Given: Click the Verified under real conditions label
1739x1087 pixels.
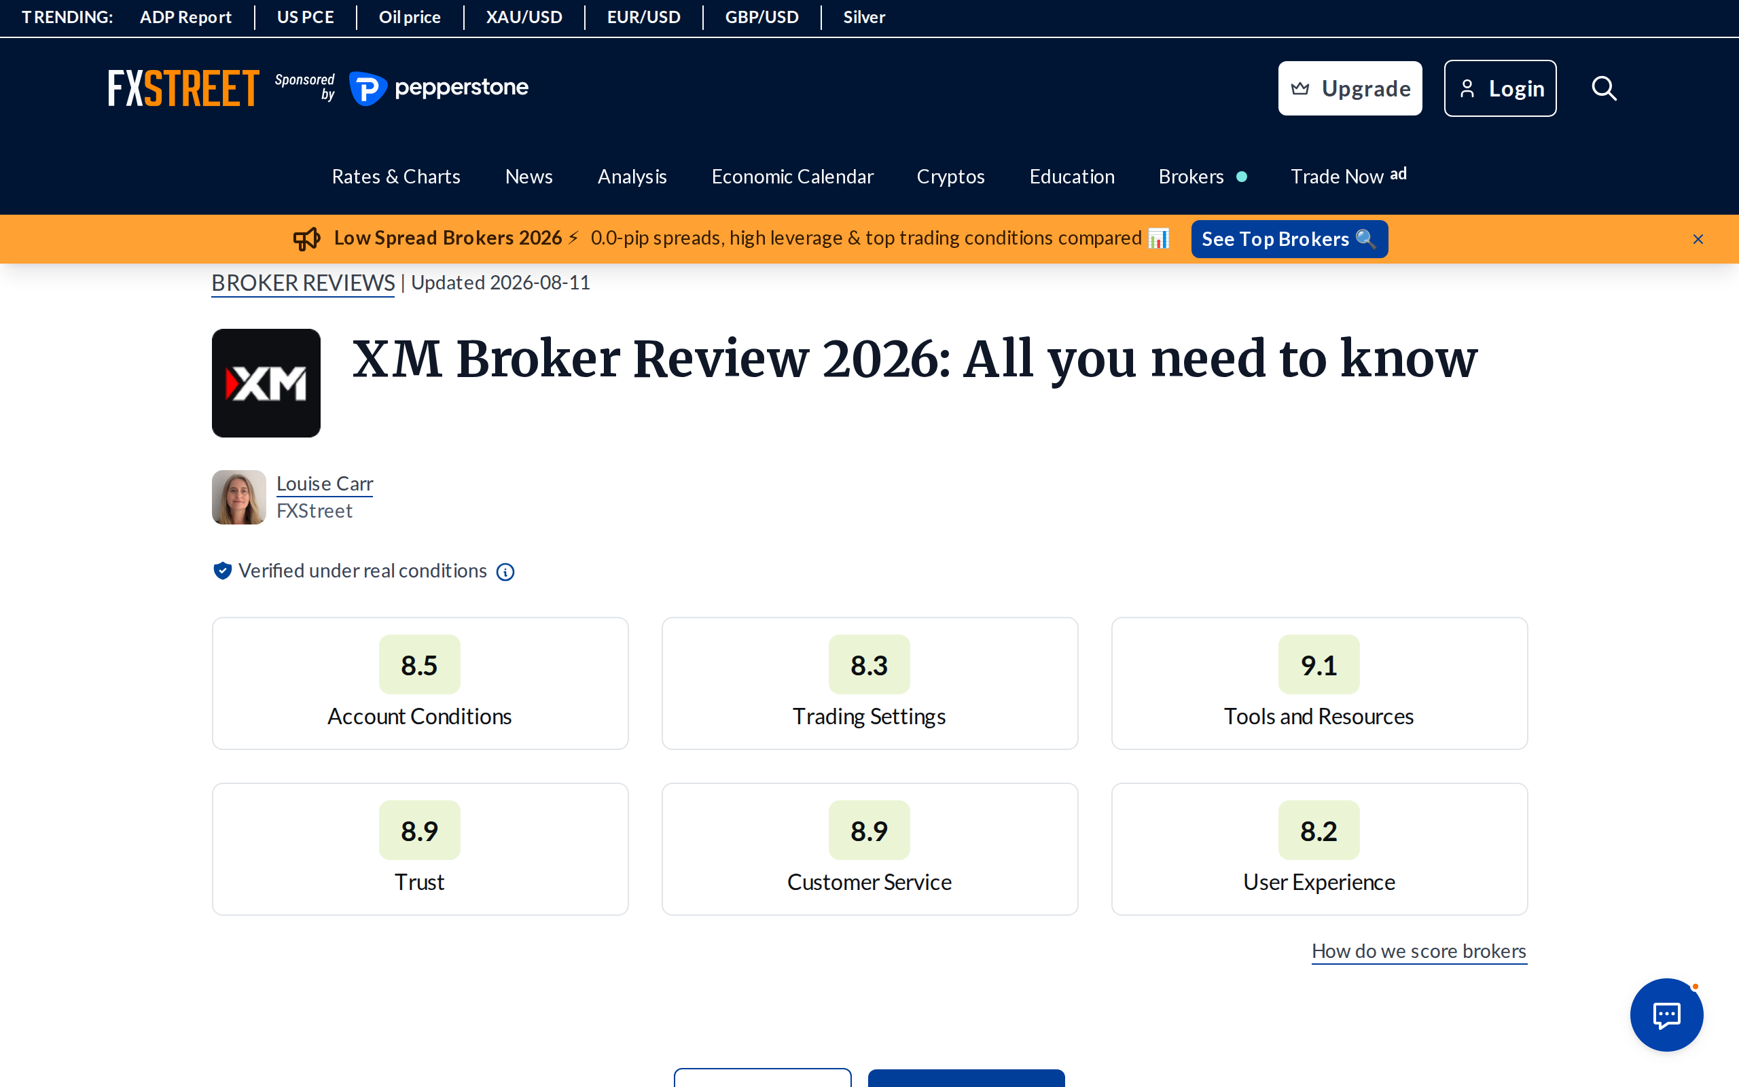Looking at the screenshot, I should coord(363,571).
